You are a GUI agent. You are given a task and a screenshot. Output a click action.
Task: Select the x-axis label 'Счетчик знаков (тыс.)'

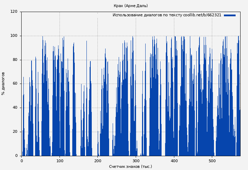(130, 166)
